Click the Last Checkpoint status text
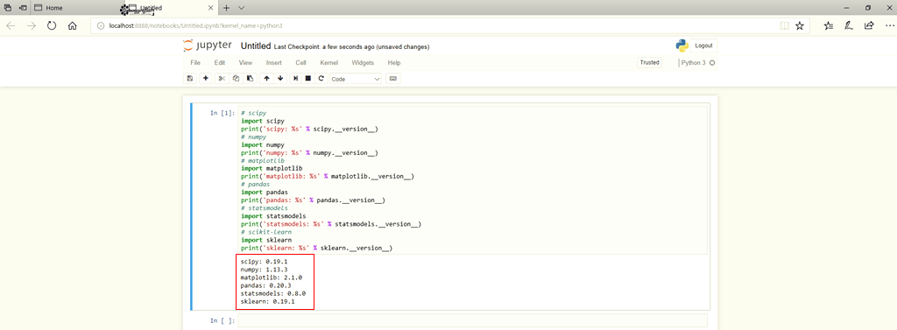The height and width of the screenshot is (330, 897). pos(352,47)
